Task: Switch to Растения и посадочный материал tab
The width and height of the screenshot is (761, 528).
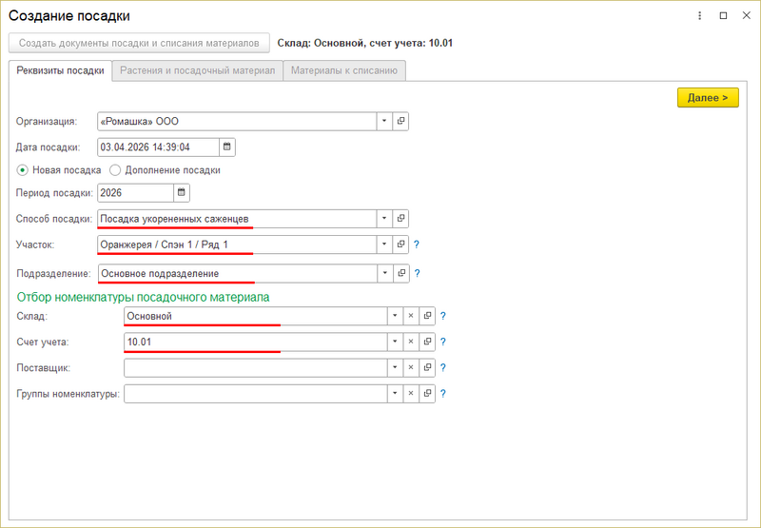Action: coord(198,70)
